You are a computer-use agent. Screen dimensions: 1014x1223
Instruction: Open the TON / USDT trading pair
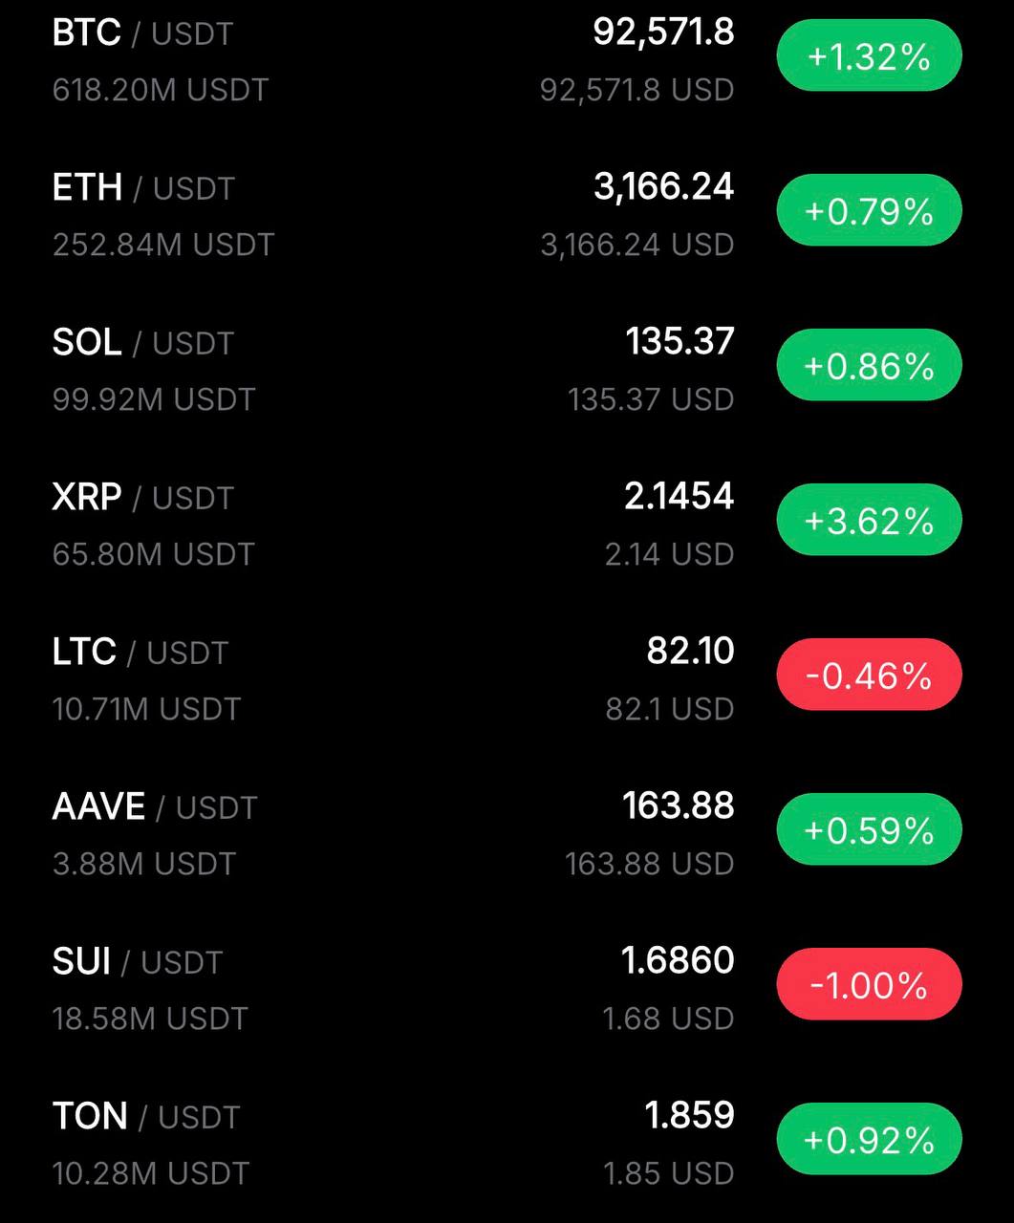[145, 1117]
